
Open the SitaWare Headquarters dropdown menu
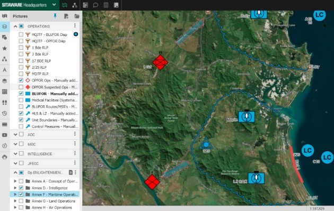tap(54, 5)
